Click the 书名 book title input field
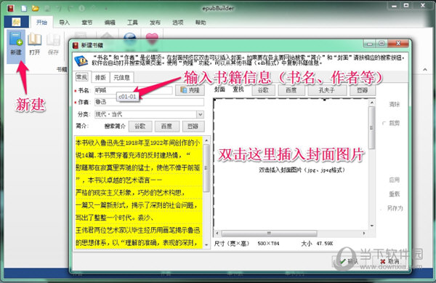436x283 pixels. 133,90
